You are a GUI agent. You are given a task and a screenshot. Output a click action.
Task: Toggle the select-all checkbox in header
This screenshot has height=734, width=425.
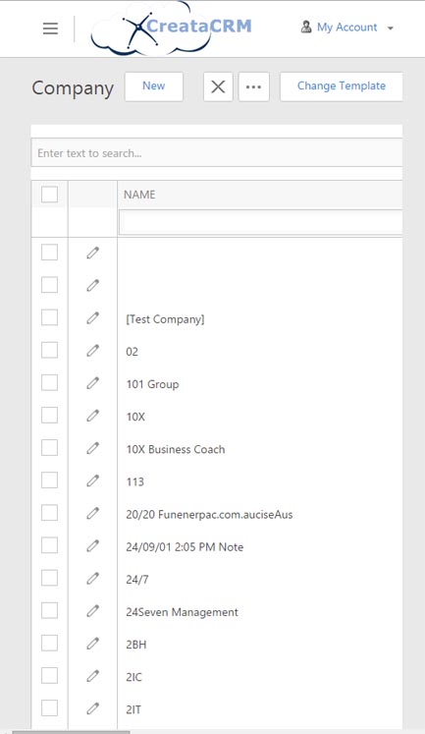pyautogui.click(x=49, y=195)
